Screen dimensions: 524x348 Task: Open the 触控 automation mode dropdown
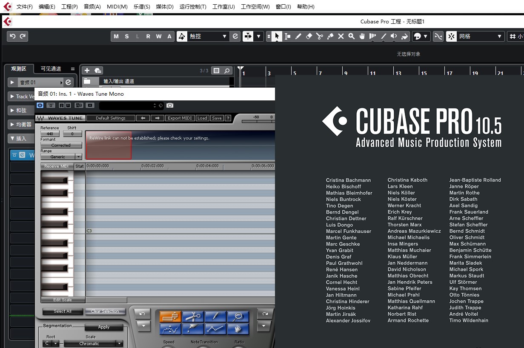coord(208,37)
